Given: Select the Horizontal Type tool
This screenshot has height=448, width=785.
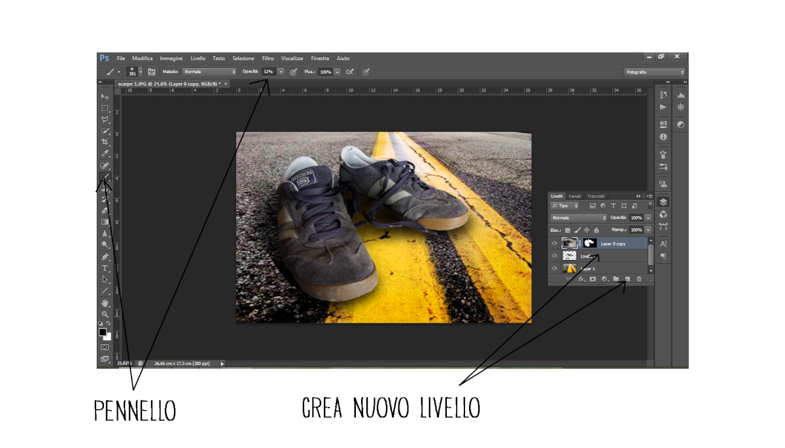Looking at the screenshot, I should (x=105, y=268).
